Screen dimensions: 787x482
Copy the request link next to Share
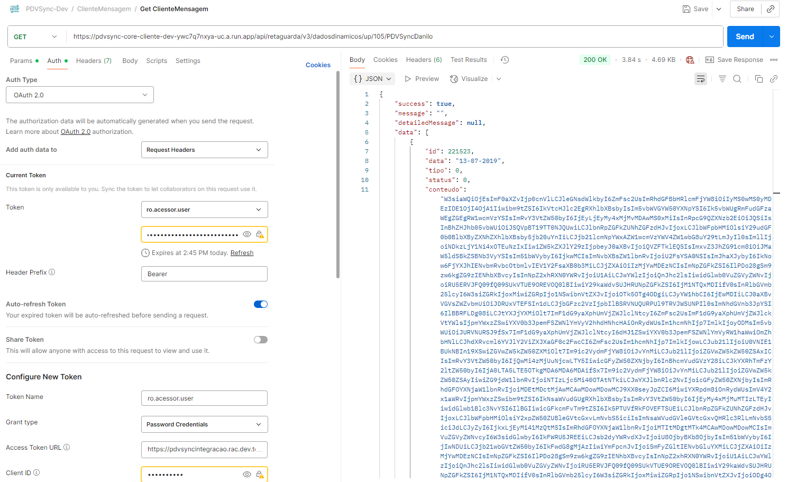[771, 9]
